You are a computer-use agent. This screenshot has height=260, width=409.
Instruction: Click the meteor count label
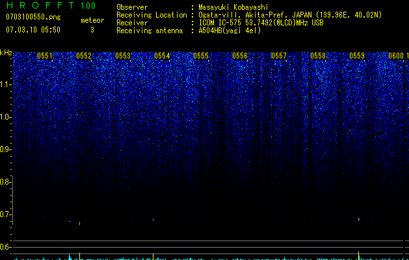pos(92,20)
